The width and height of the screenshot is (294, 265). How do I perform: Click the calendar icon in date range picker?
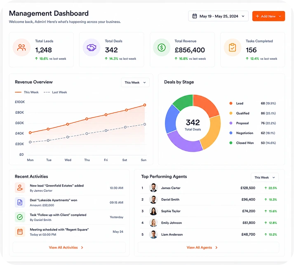tap(195, 16)
